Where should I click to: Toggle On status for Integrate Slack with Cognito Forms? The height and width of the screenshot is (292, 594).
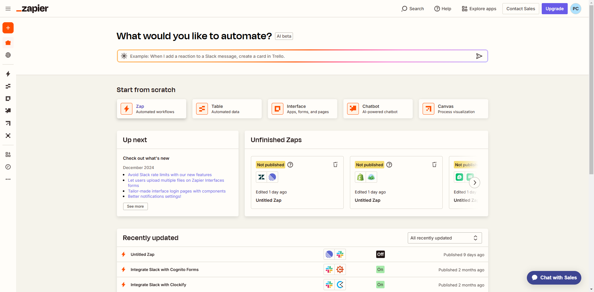380,269
